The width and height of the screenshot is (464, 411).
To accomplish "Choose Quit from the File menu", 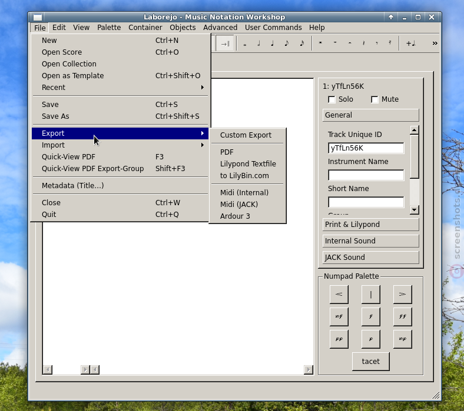I will click(120, 215).
